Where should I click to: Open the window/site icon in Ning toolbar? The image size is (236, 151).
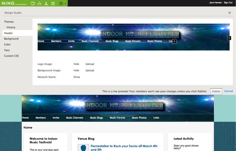coord(33,3)
